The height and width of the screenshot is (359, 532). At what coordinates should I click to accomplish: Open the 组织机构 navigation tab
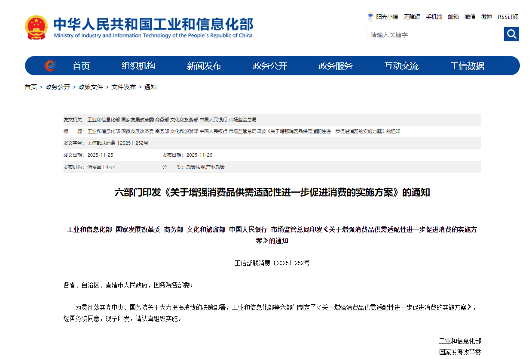[138, 66]
